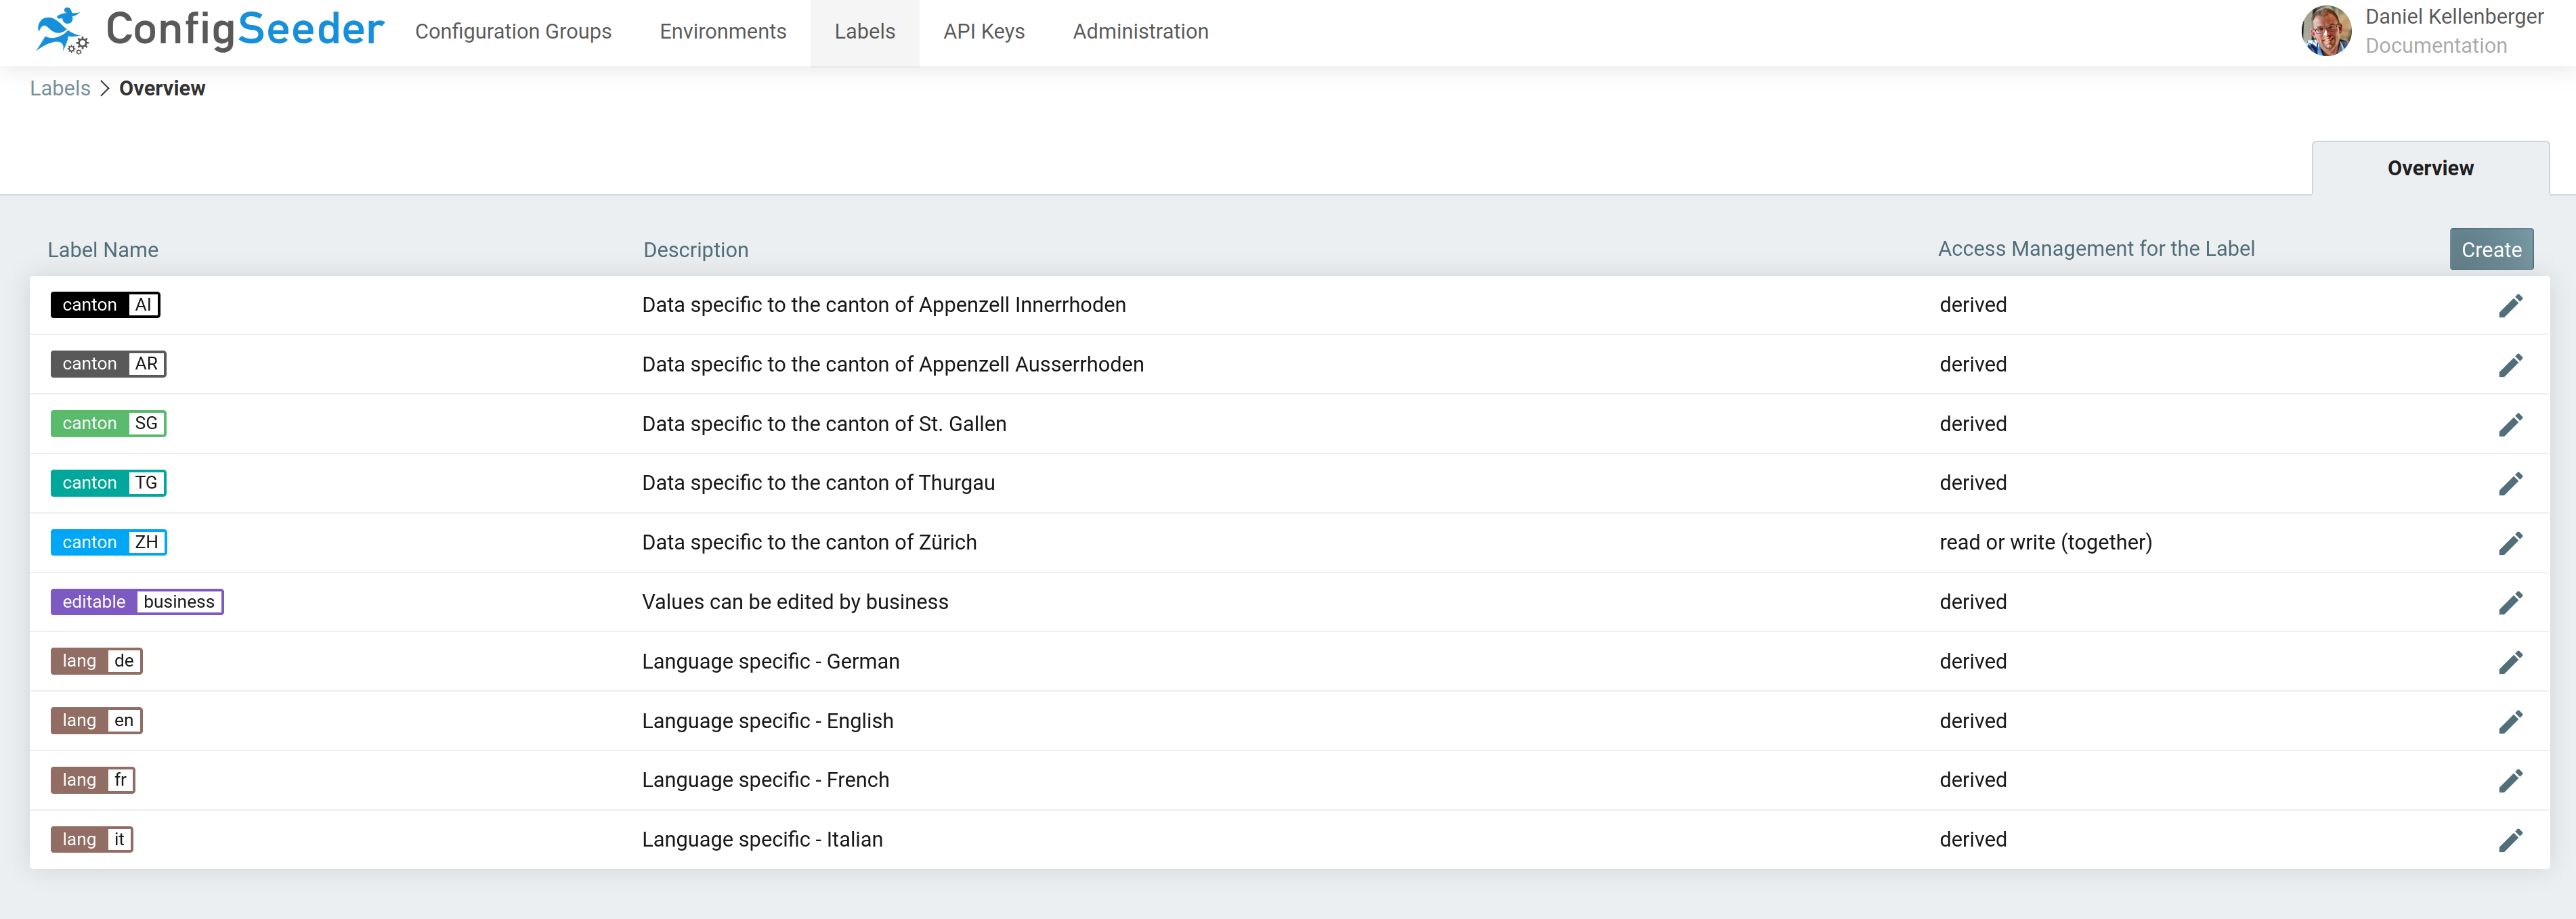The height and width of the screenshot is (919, 2576).
Task: Click the lang en label badge
Action: (96, 721)
